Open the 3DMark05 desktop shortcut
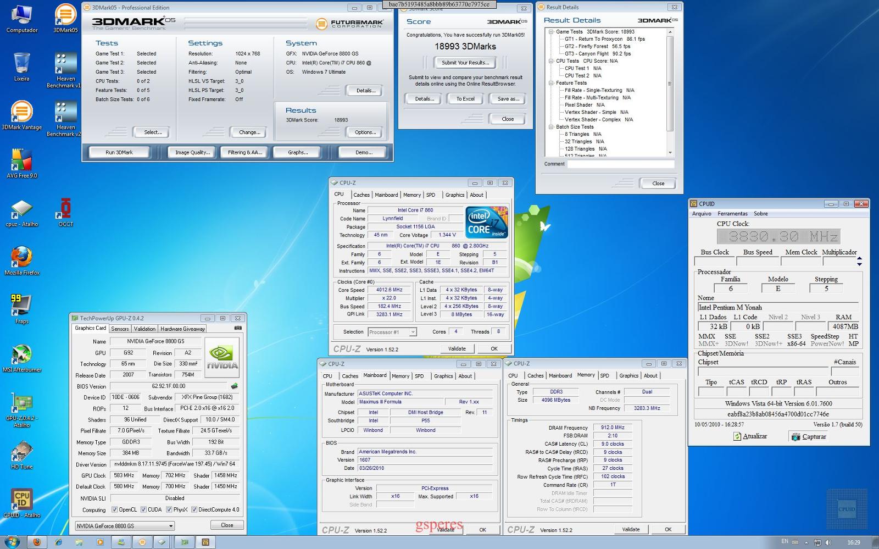Image resolution: width=879 pixels, height=549 pixels. point(65,19)
